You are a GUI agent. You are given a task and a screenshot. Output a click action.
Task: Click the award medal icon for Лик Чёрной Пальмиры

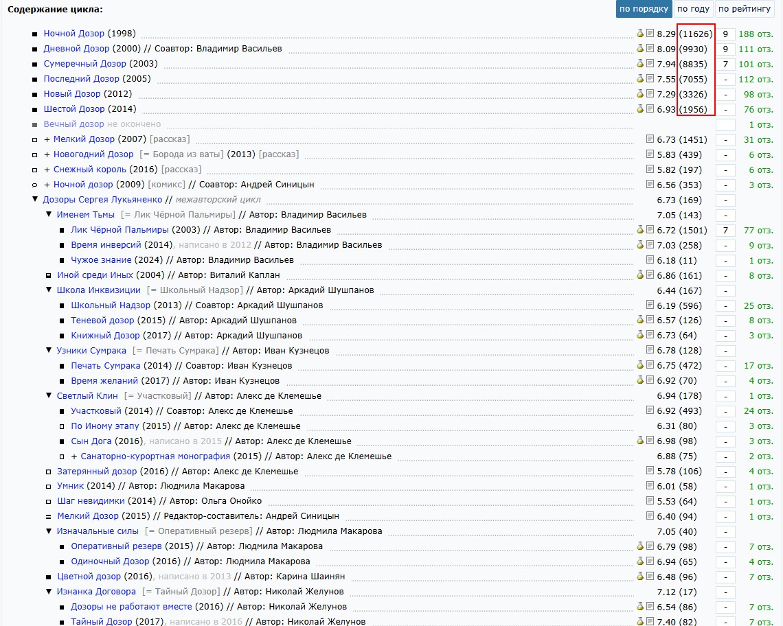640,229
